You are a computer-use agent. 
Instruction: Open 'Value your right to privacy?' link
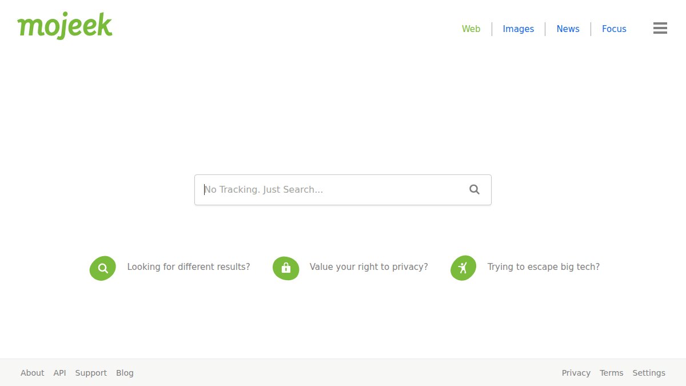point(369,266)
